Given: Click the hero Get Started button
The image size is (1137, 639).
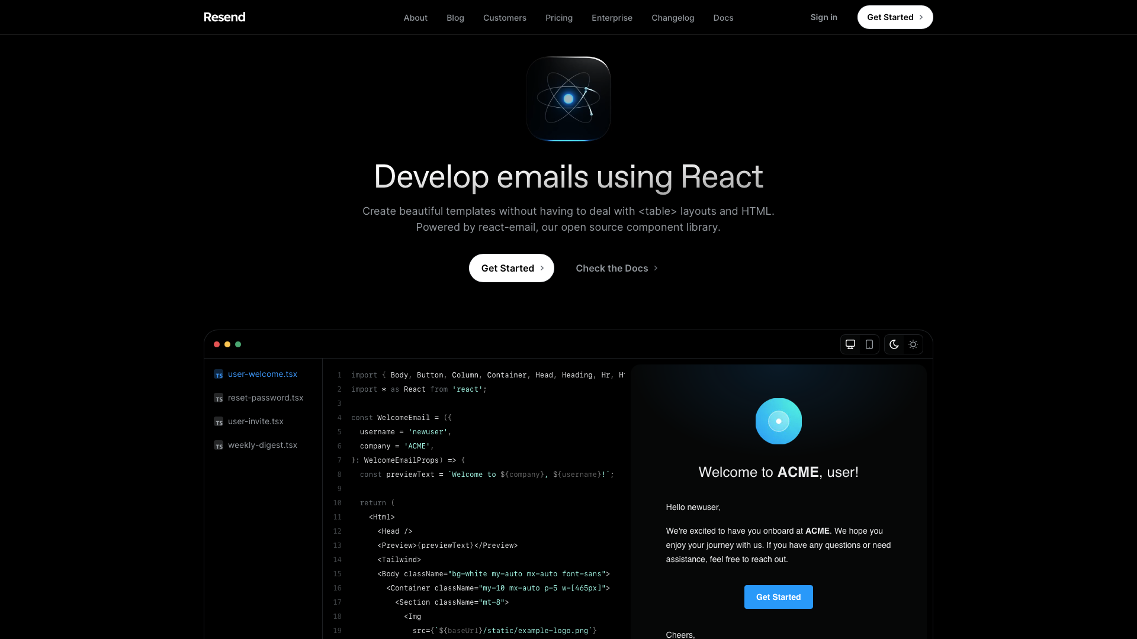Looking at the screenshot, I should point(512,268).
